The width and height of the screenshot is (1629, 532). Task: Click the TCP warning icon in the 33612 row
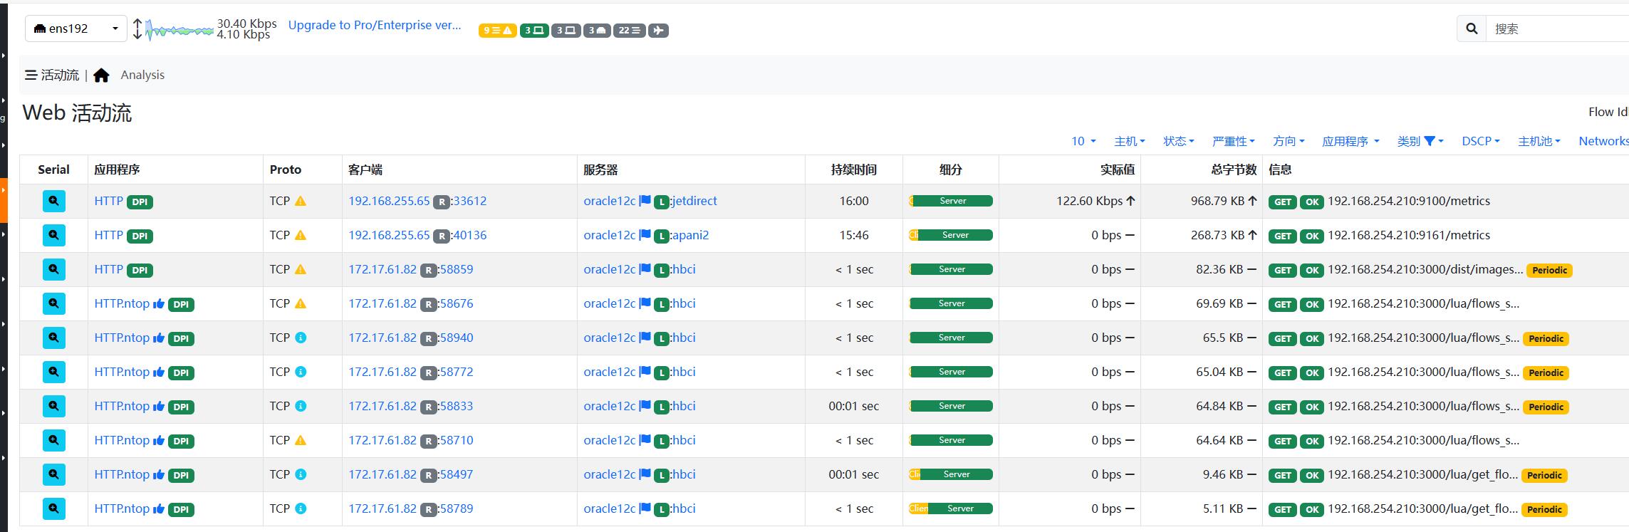(x=301, y=202)
